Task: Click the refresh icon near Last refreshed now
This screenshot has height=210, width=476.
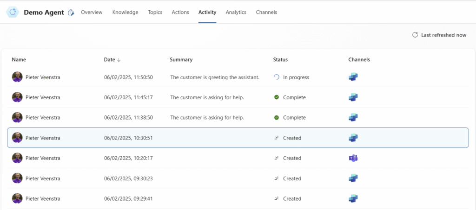Action: tap(415, 35)
